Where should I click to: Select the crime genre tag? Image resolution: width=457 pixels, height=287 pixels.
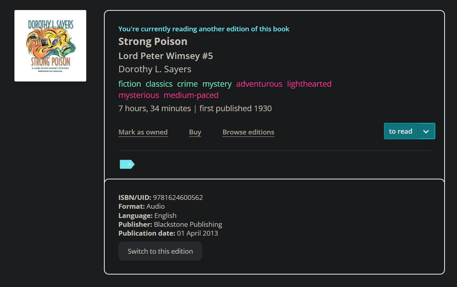tap(187, 84)
